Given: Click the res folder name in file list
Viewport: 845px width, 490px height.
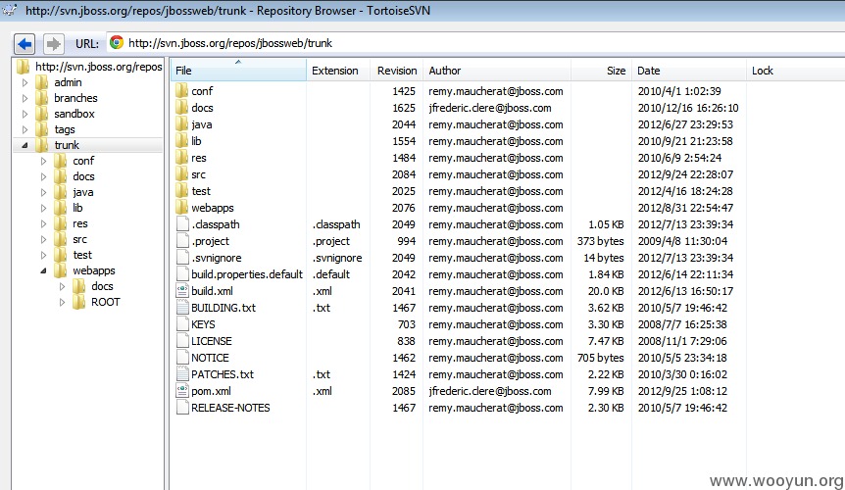Looking at the screenshot, I should point(199,157).
